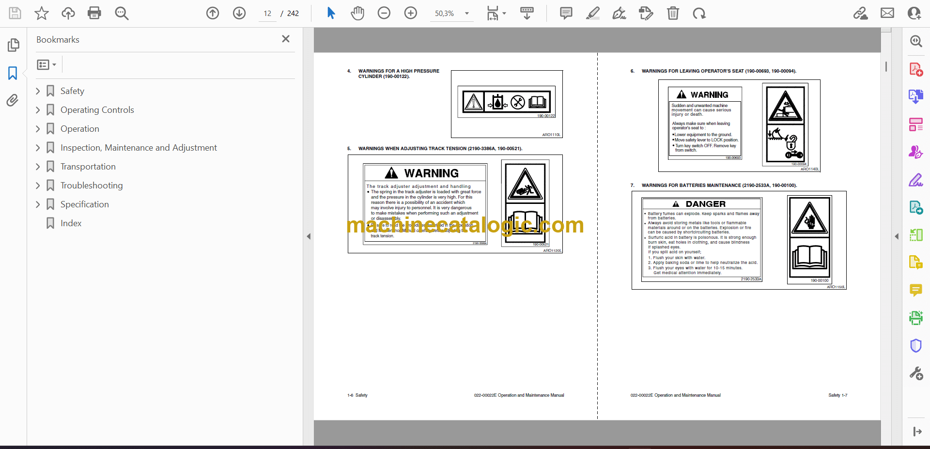Select the Hand pan tool
This screenshot has width=930, height=449.
pos(357,13)
